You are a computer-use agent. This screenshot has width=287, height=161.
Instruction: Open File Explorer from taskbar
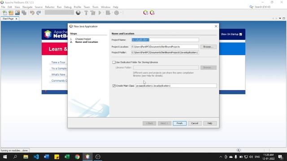[26, 157]
